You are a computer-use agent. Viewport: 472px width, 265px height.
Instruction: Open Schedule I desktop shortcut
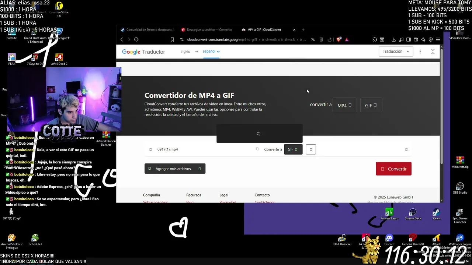pyautogui.click(x=35, y=240)
